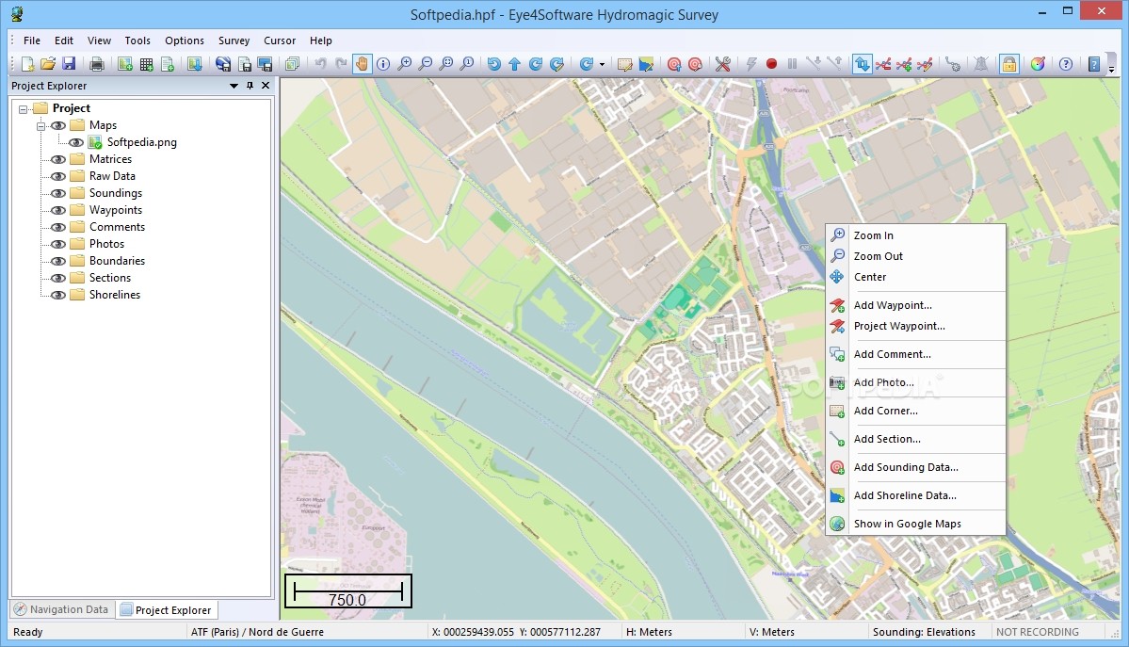The image size is (1129, 647).
Task: Click the blue up arrow icon
Action: point(514,64)
